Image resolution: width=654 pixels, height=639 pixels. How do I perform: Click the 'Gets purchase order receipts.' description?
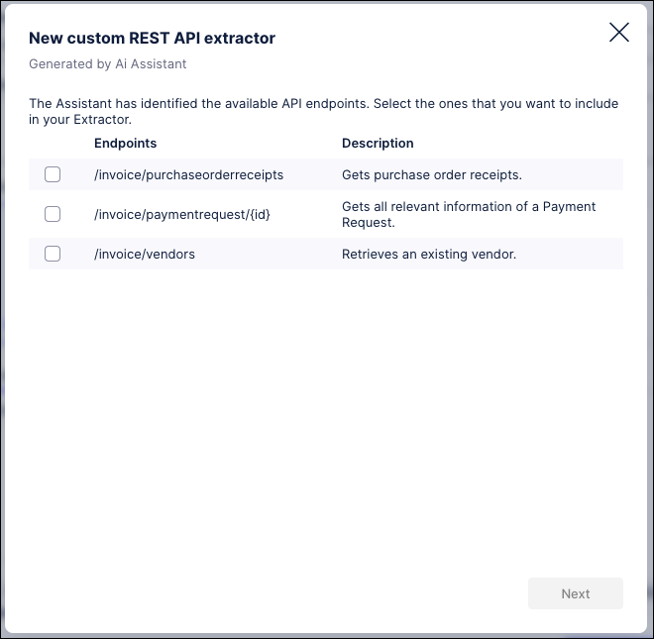[432, 174]
